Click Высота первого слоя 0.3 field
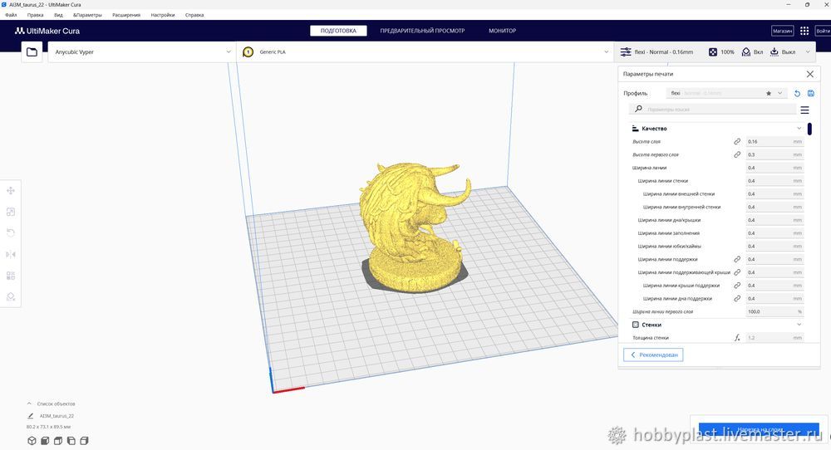The height and width of the screenshot is (450, 831). tap(774, 154)
